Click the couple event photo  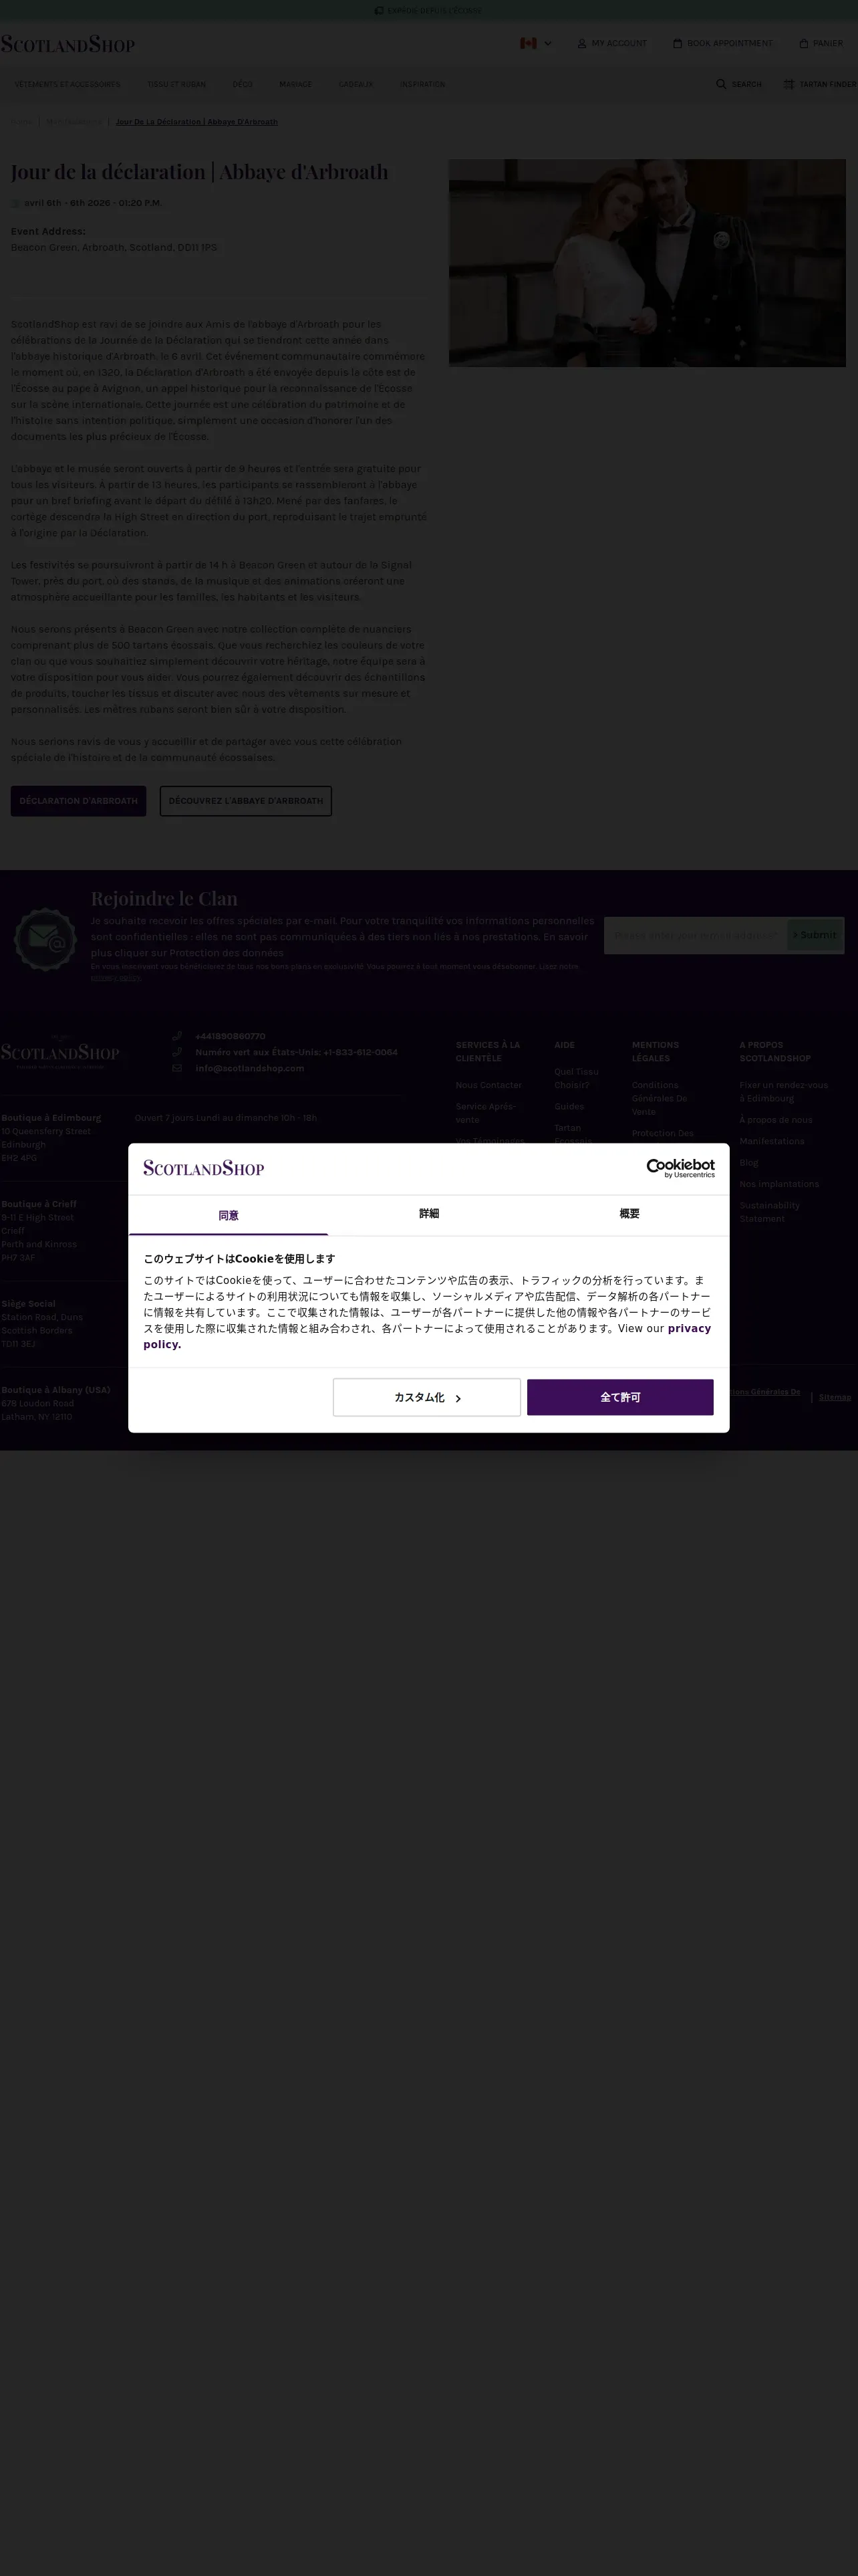[648, 263]
